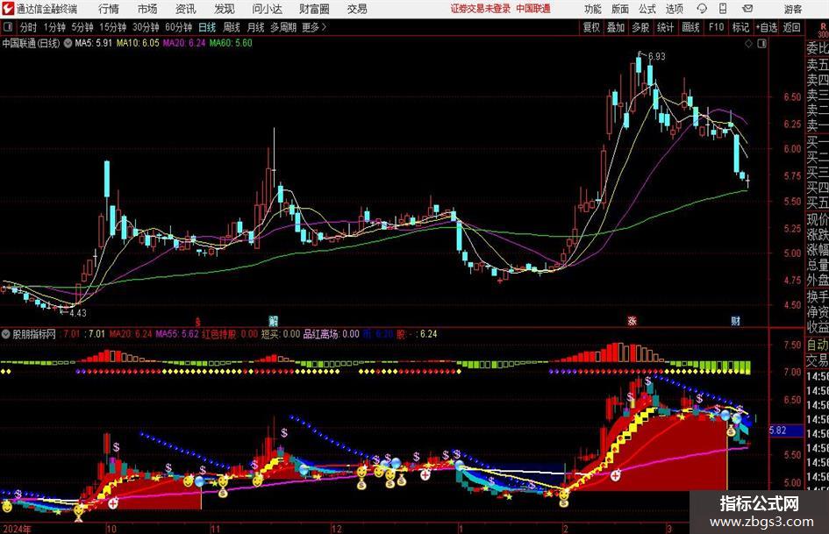Open F10 company info
This screenshot has height=534, width=829.
click(716, 27)
